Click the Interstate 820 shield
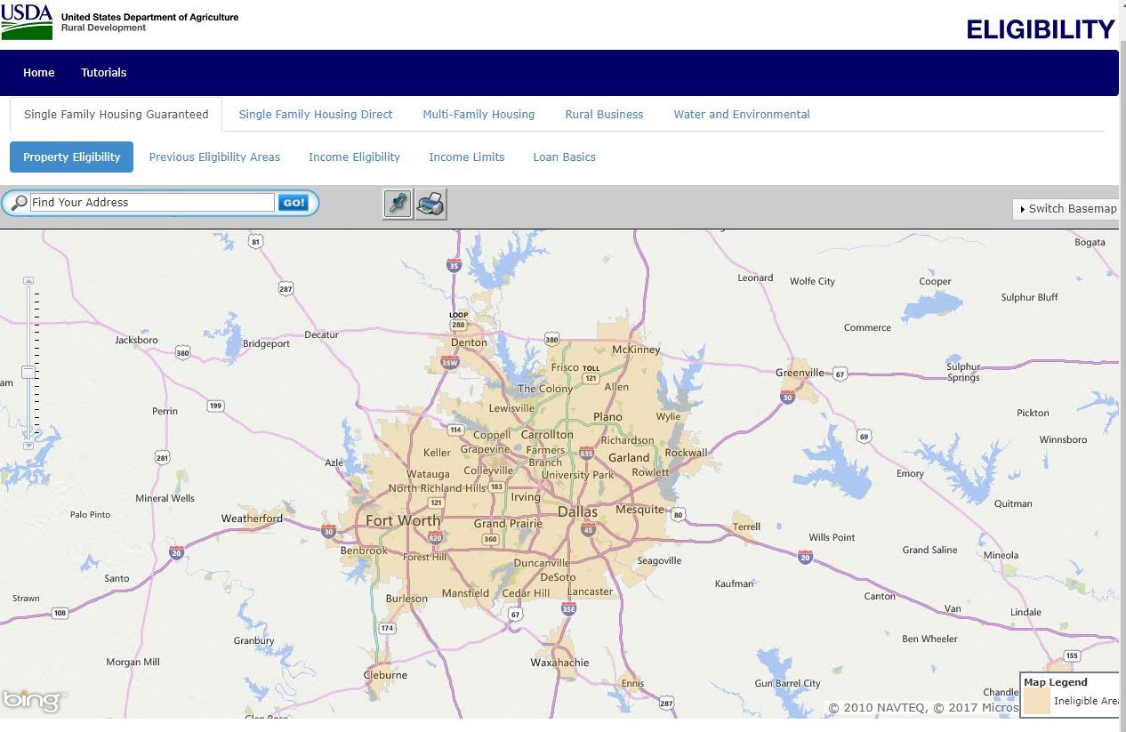This screenshot has width=1126, height=732. point(435,538)
